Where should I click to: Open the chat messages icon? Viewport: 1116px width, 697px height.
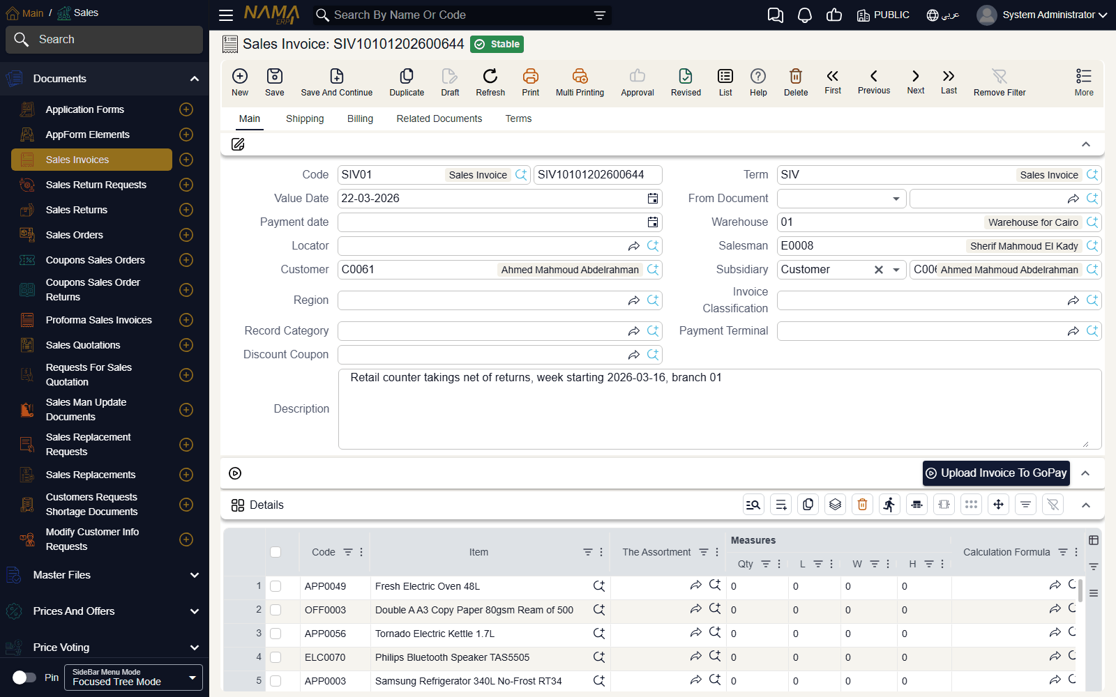coord(775,15)
